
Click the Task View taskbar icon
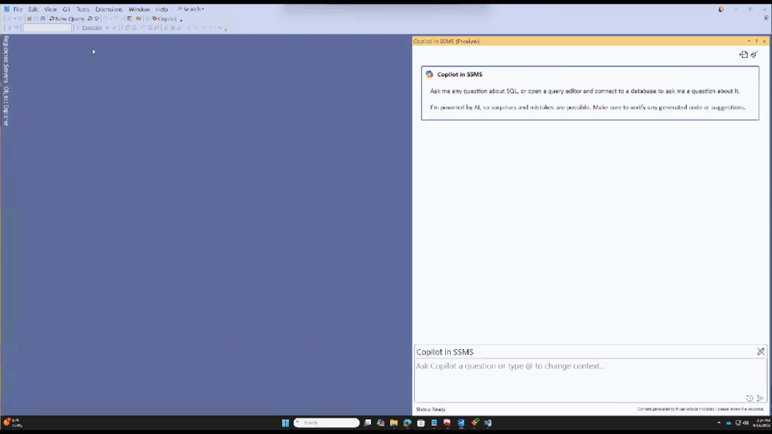[367, 422]
